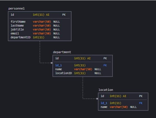Click the id_1 foreign key in location
Image resolution: width=156 pixels, height=118 pixels.
104,103
